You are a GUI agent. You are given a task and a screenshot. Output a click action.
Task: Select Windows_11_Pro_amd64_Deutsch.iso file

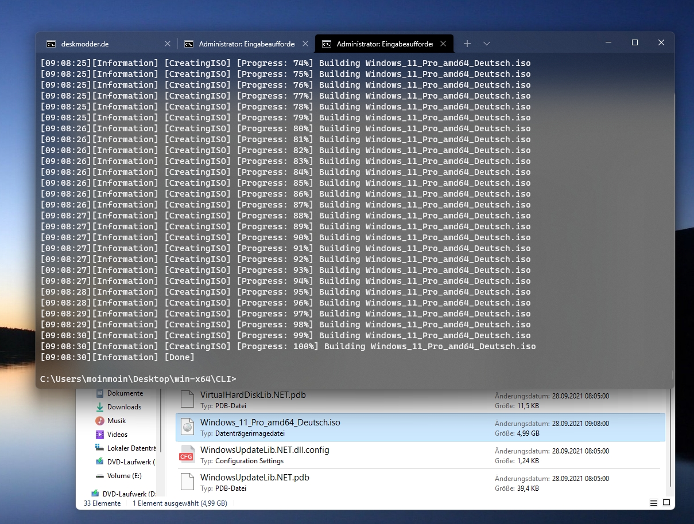420,428
